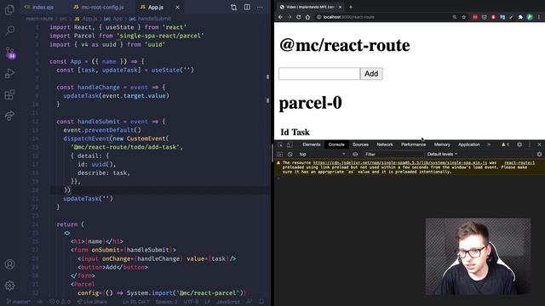Open the DevTools Sources tab
This screenshot has width=545, height=306.
pos(360,144)
